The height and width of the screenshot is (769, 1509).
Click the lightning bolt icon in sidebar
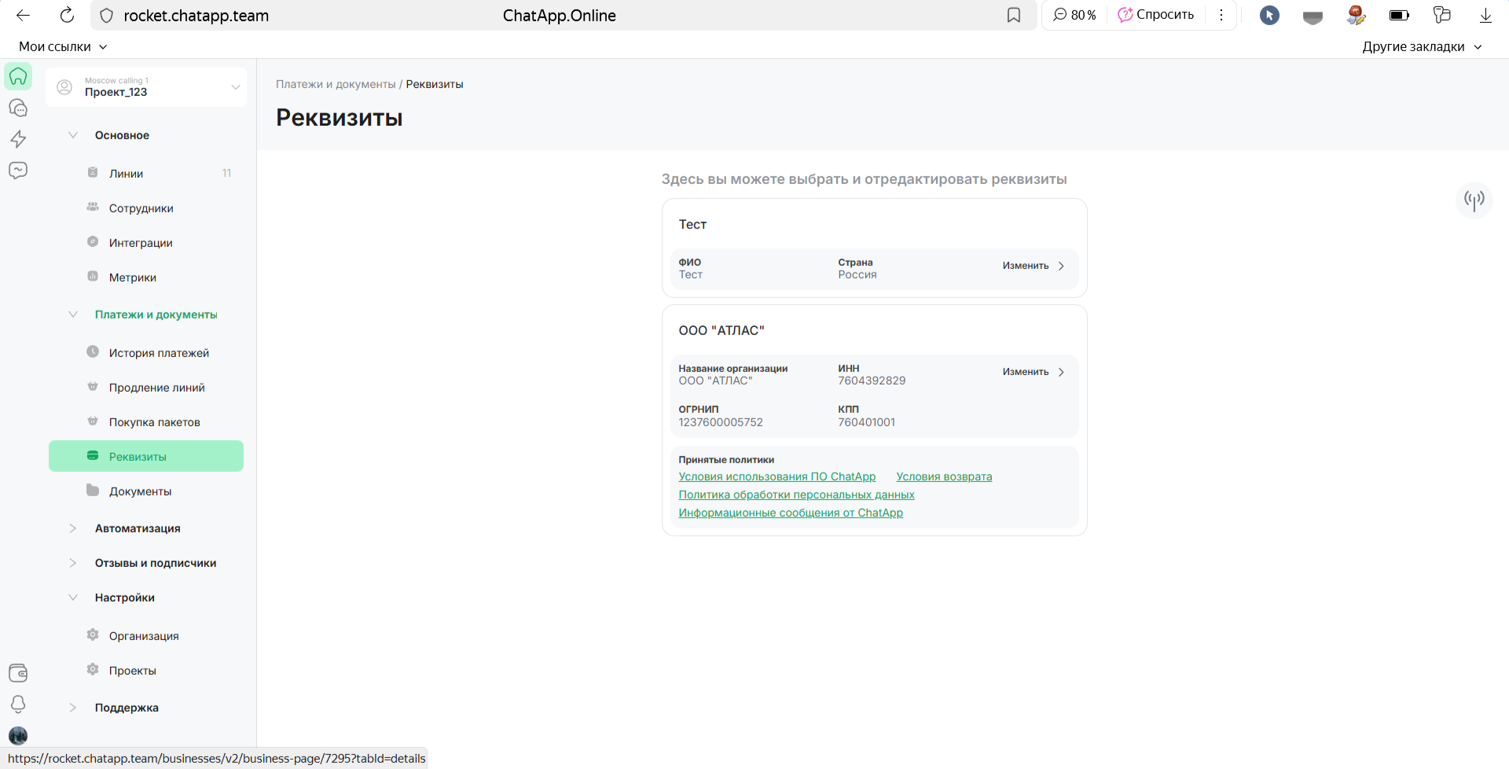[x=18, y=139]
